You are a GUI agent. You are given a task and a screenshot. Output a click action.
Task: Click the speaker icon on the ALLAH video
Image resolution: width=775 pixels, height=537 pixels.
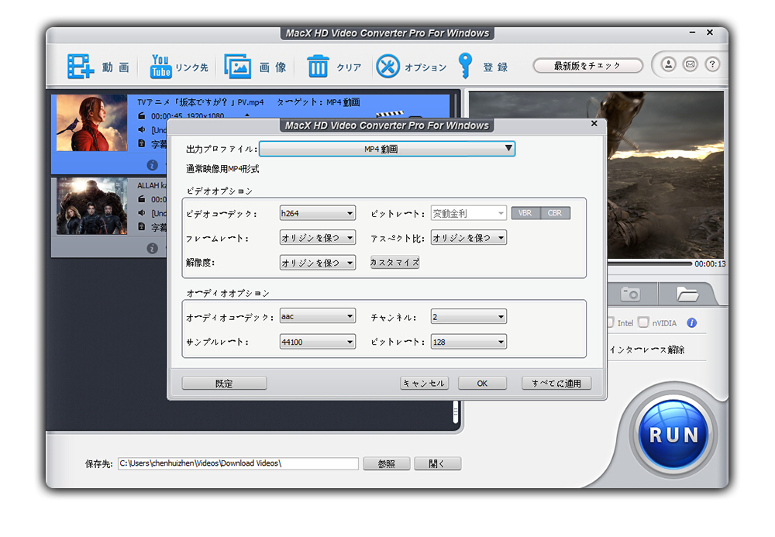click(141, 212)
